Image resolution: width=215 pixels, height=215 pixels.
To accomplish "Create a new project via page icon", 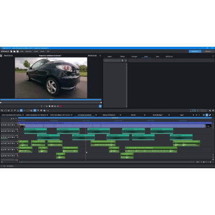I will pos(11,52).
